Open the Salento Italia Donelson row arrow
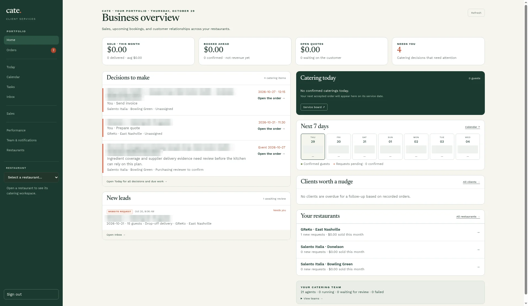This screenshot has height=306, width=528. (478, 250)
